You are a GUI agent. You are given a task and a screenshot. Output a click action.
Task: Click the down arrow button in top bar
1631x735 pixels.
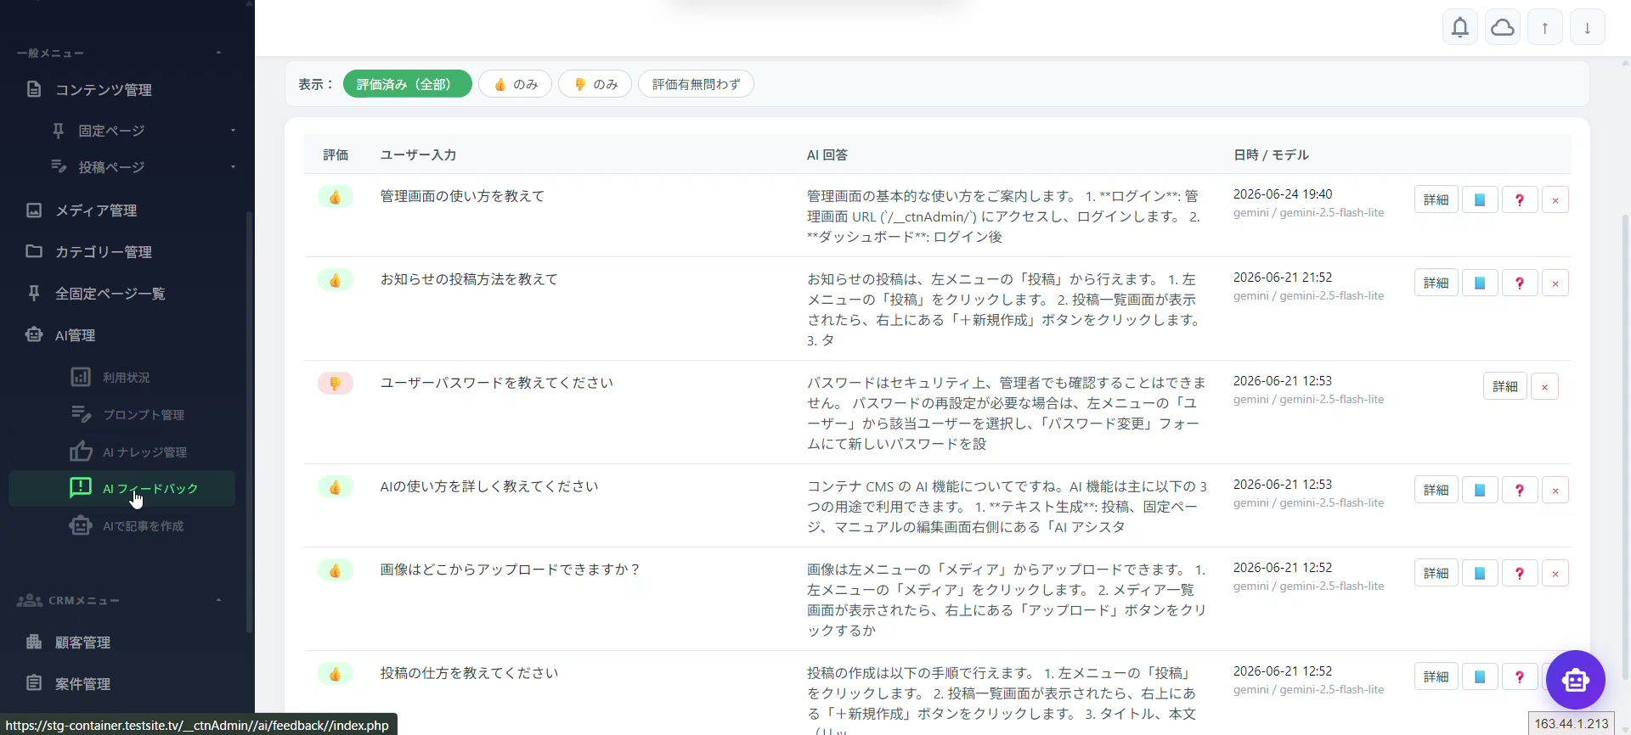point(1588,27)
